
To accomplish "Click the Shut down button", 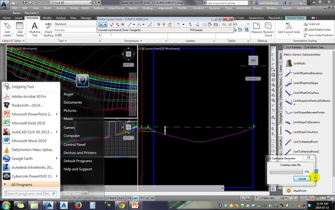I will coord(72,194).
